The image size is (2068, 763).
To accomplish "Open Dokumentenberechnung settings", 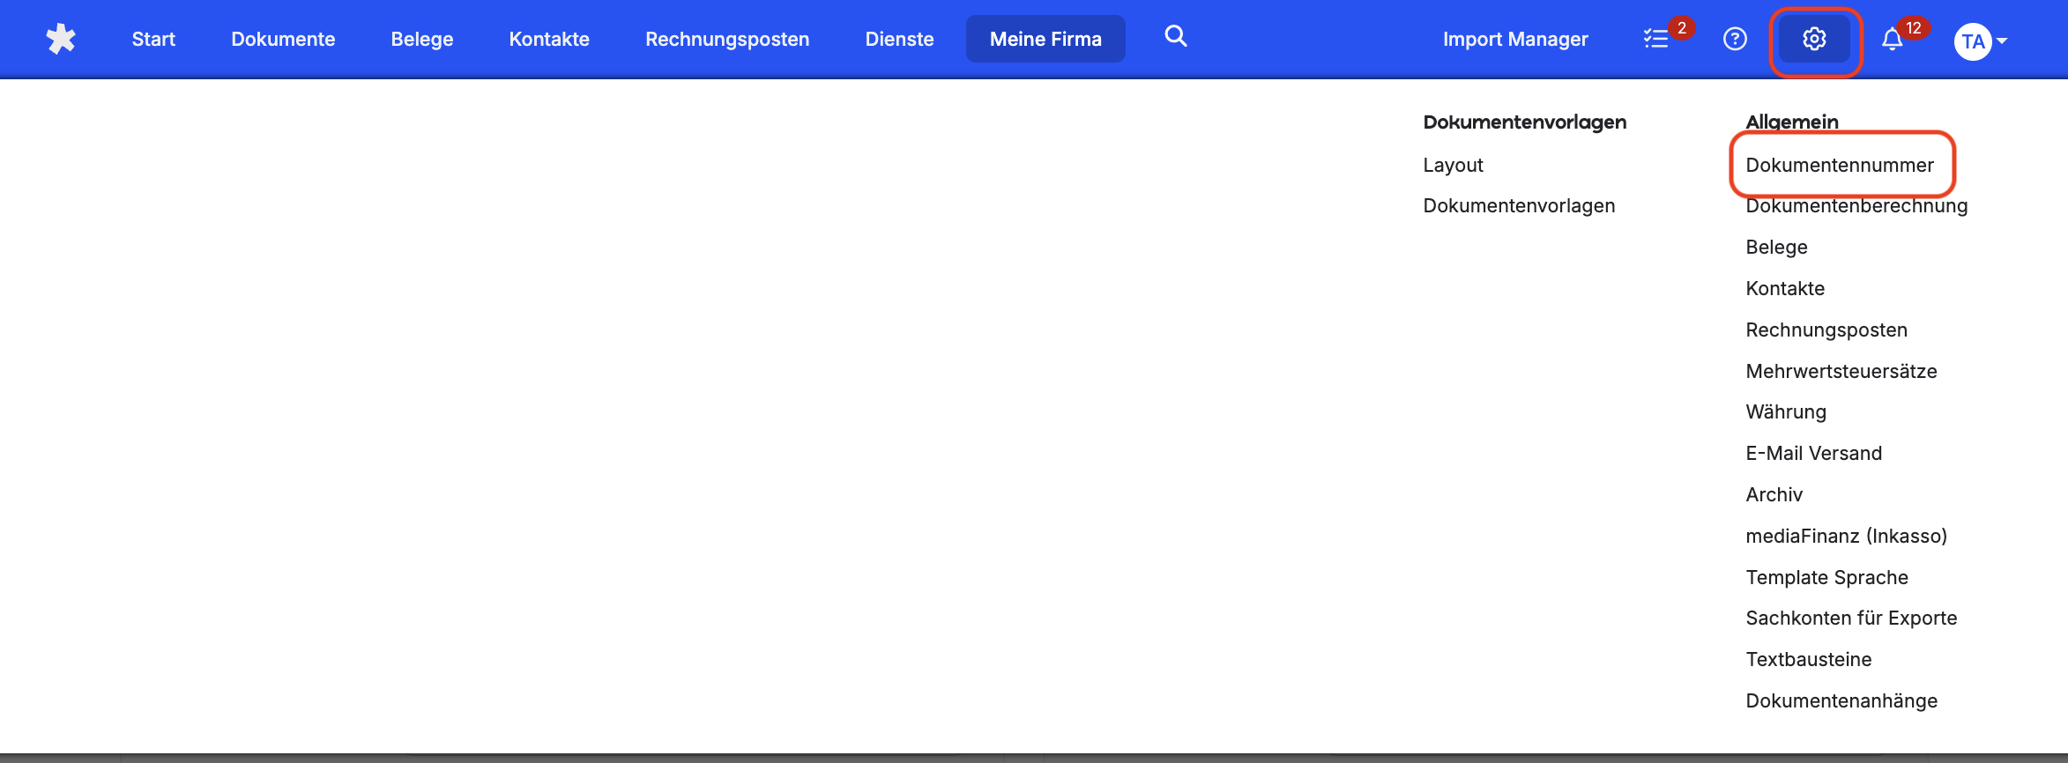I will click(1856, 205).
